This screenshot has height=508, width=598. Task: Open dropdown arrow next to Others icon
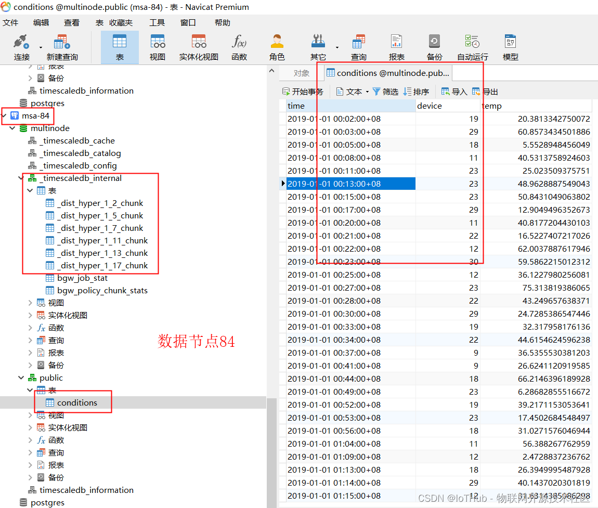click(x=337, y=48)
